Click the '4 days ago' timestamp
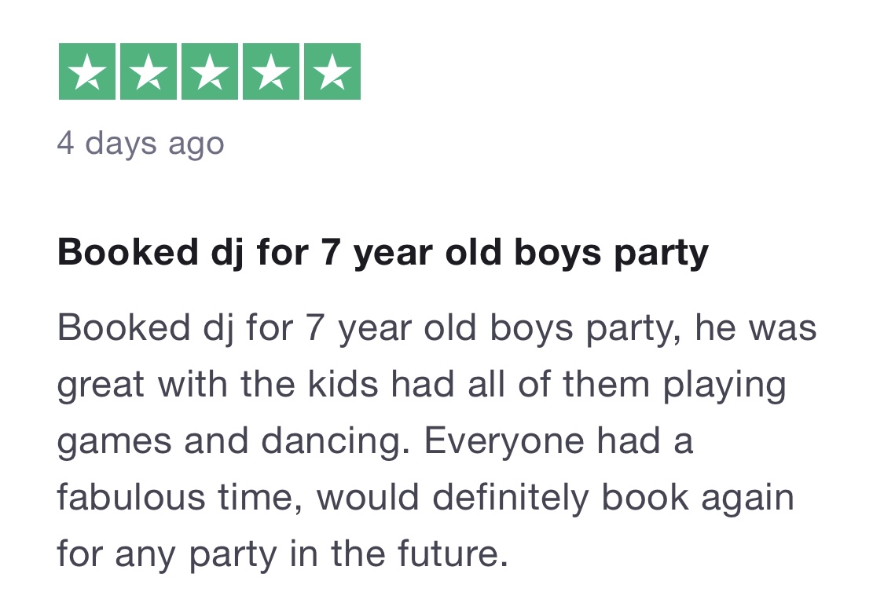The width and height of the screenshot is (884, 614). pos(141,143)
